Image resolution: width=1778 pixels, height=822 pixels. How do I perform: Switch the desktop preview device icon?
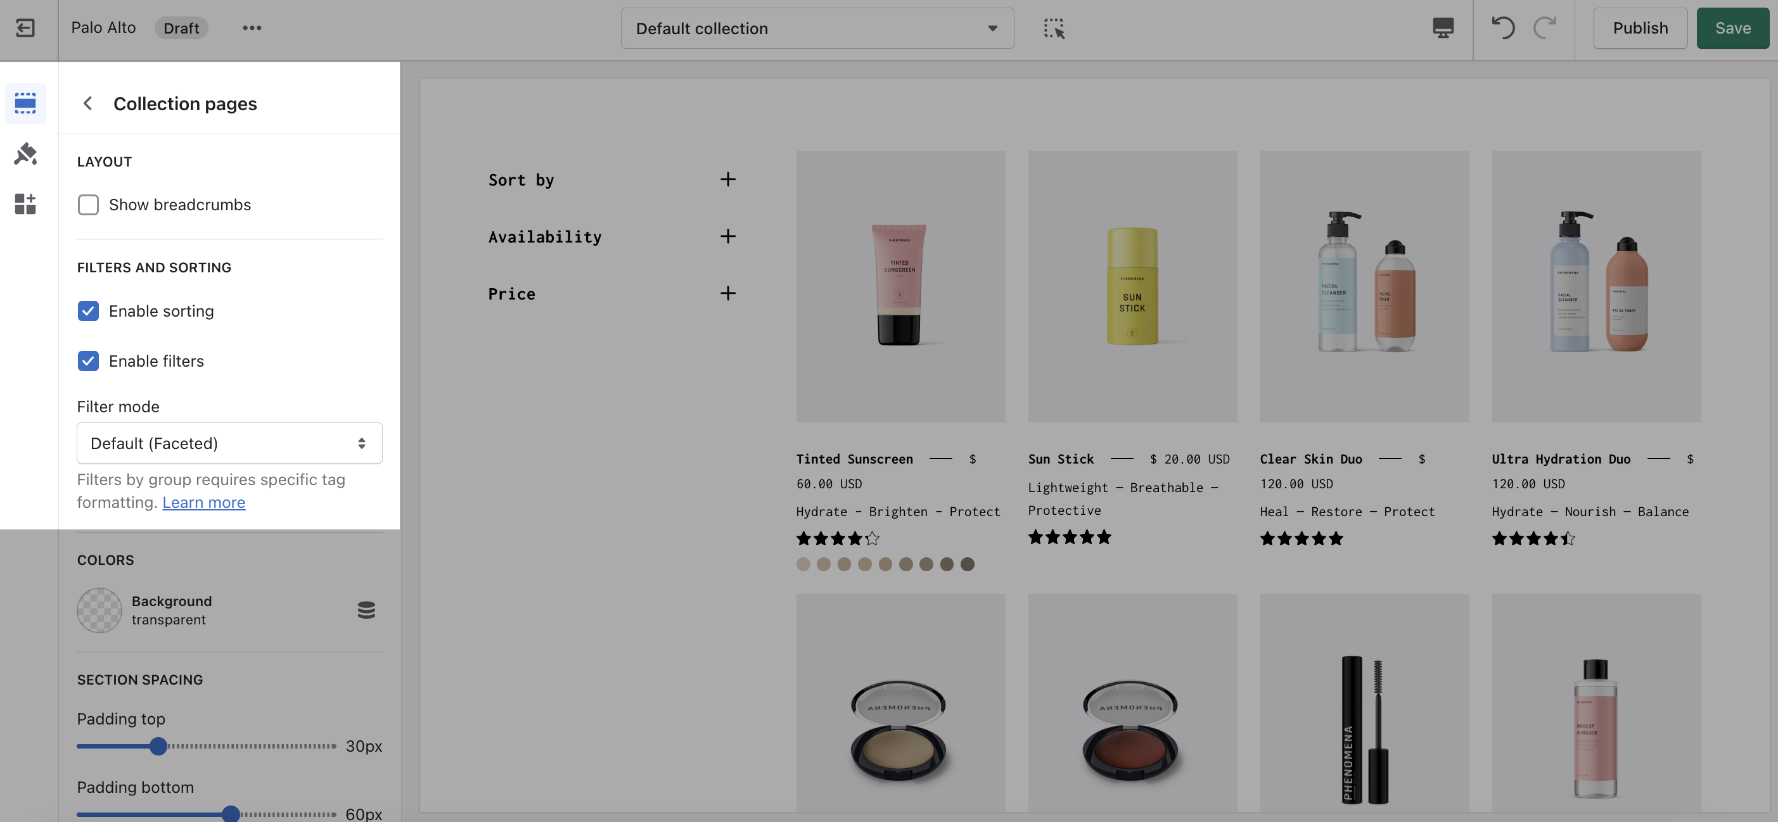1443,28
